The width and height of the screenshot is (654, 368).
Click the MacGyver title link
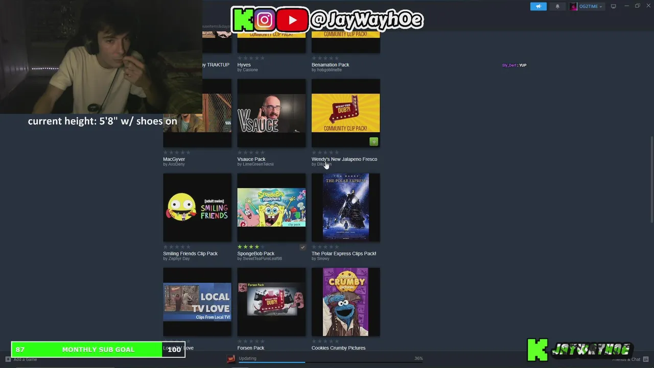tap(174, 159)
